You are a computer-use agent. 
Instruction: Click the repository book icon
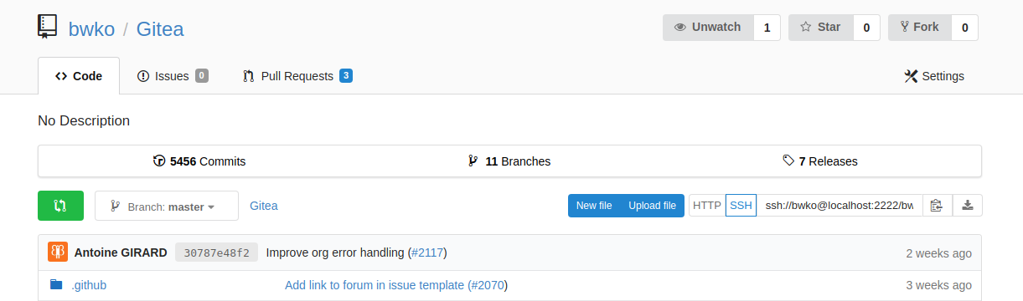(x=48, y=28)
